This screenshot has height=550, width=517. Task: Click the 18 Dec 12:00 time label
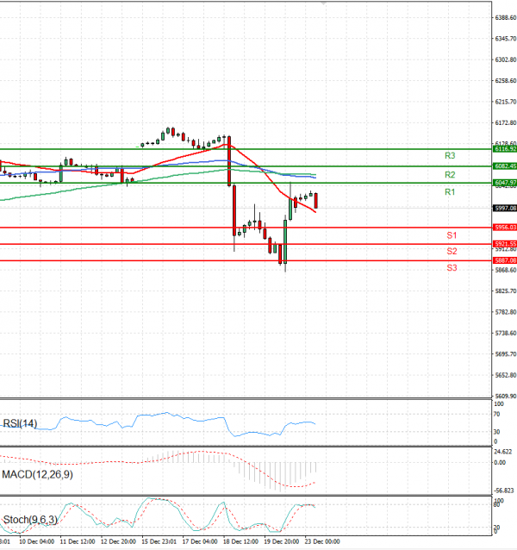(x=240, y=541)
